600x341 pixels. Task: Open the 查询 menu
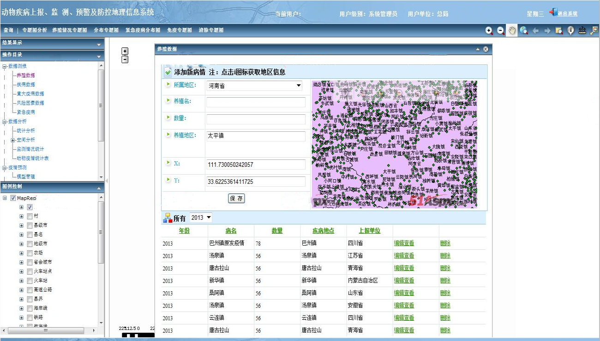[8, 30]
